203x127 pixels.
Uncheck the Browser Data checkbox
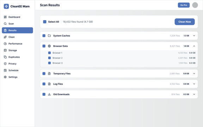click(x=44, y=46)
